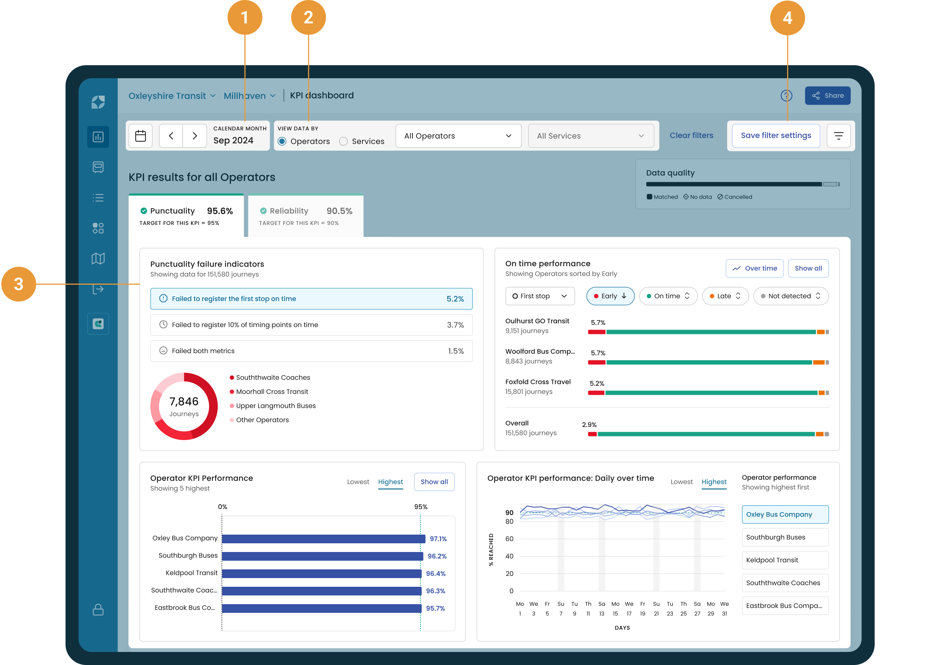Image resolution: width=940 pixels, height=665 pixels.
Task: Click the apps grid icon in the sidebar
Action: [98, 228]
